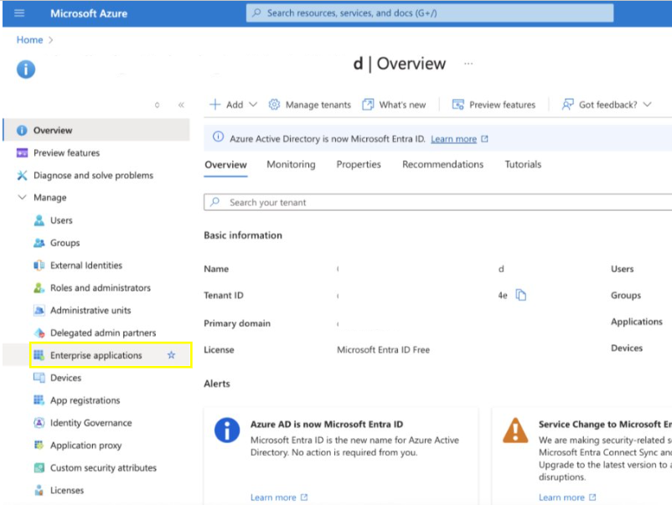Click Learn more in Entra ID banner

pos(454,139)
